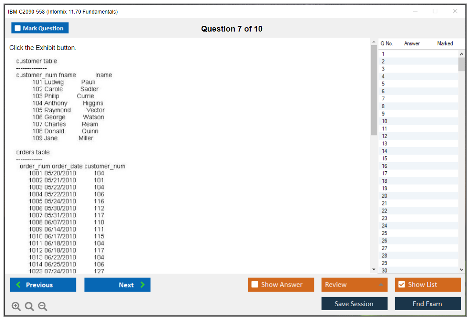Click the reset zoom magnifier icon
472x322 pixels.
click(29, 307)
